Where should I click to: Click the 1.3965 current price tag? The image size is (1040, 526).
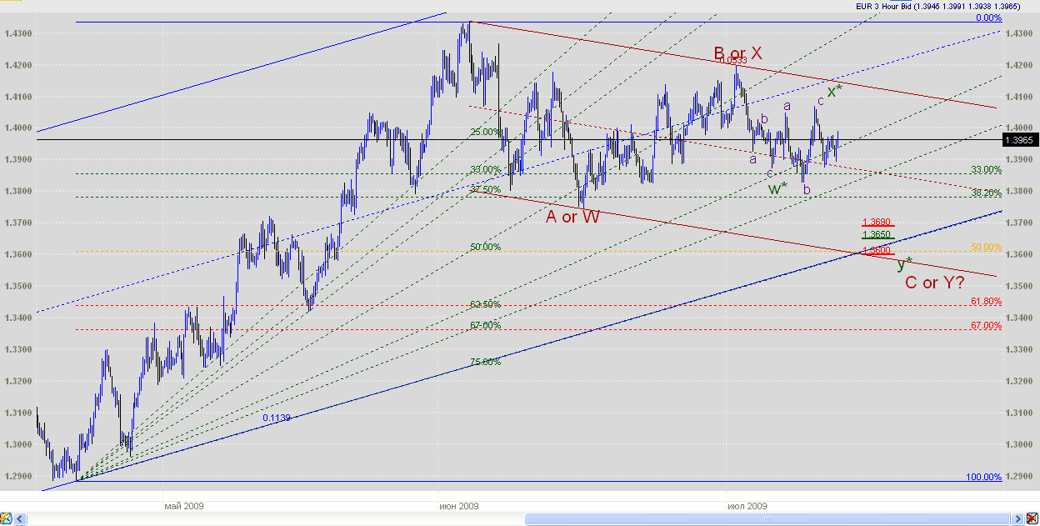tap(1020, 140)
